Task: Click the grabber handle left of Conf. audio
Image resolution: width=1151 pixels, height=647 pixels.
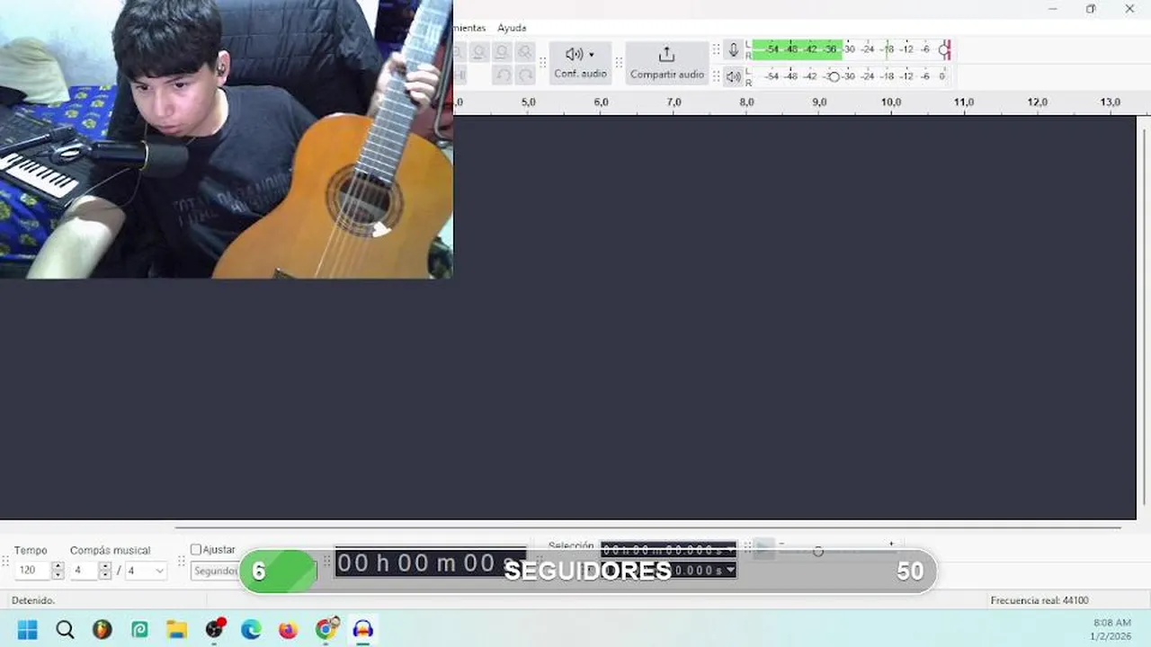Action: 543,63
